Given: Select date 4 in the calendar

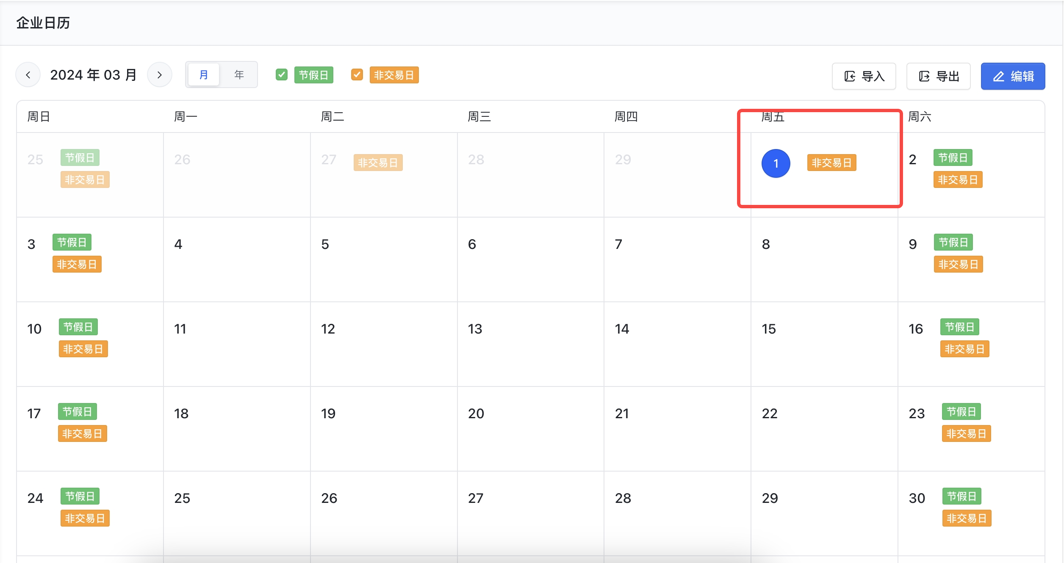Looking at the screenshot, I should tap(178, 244).
